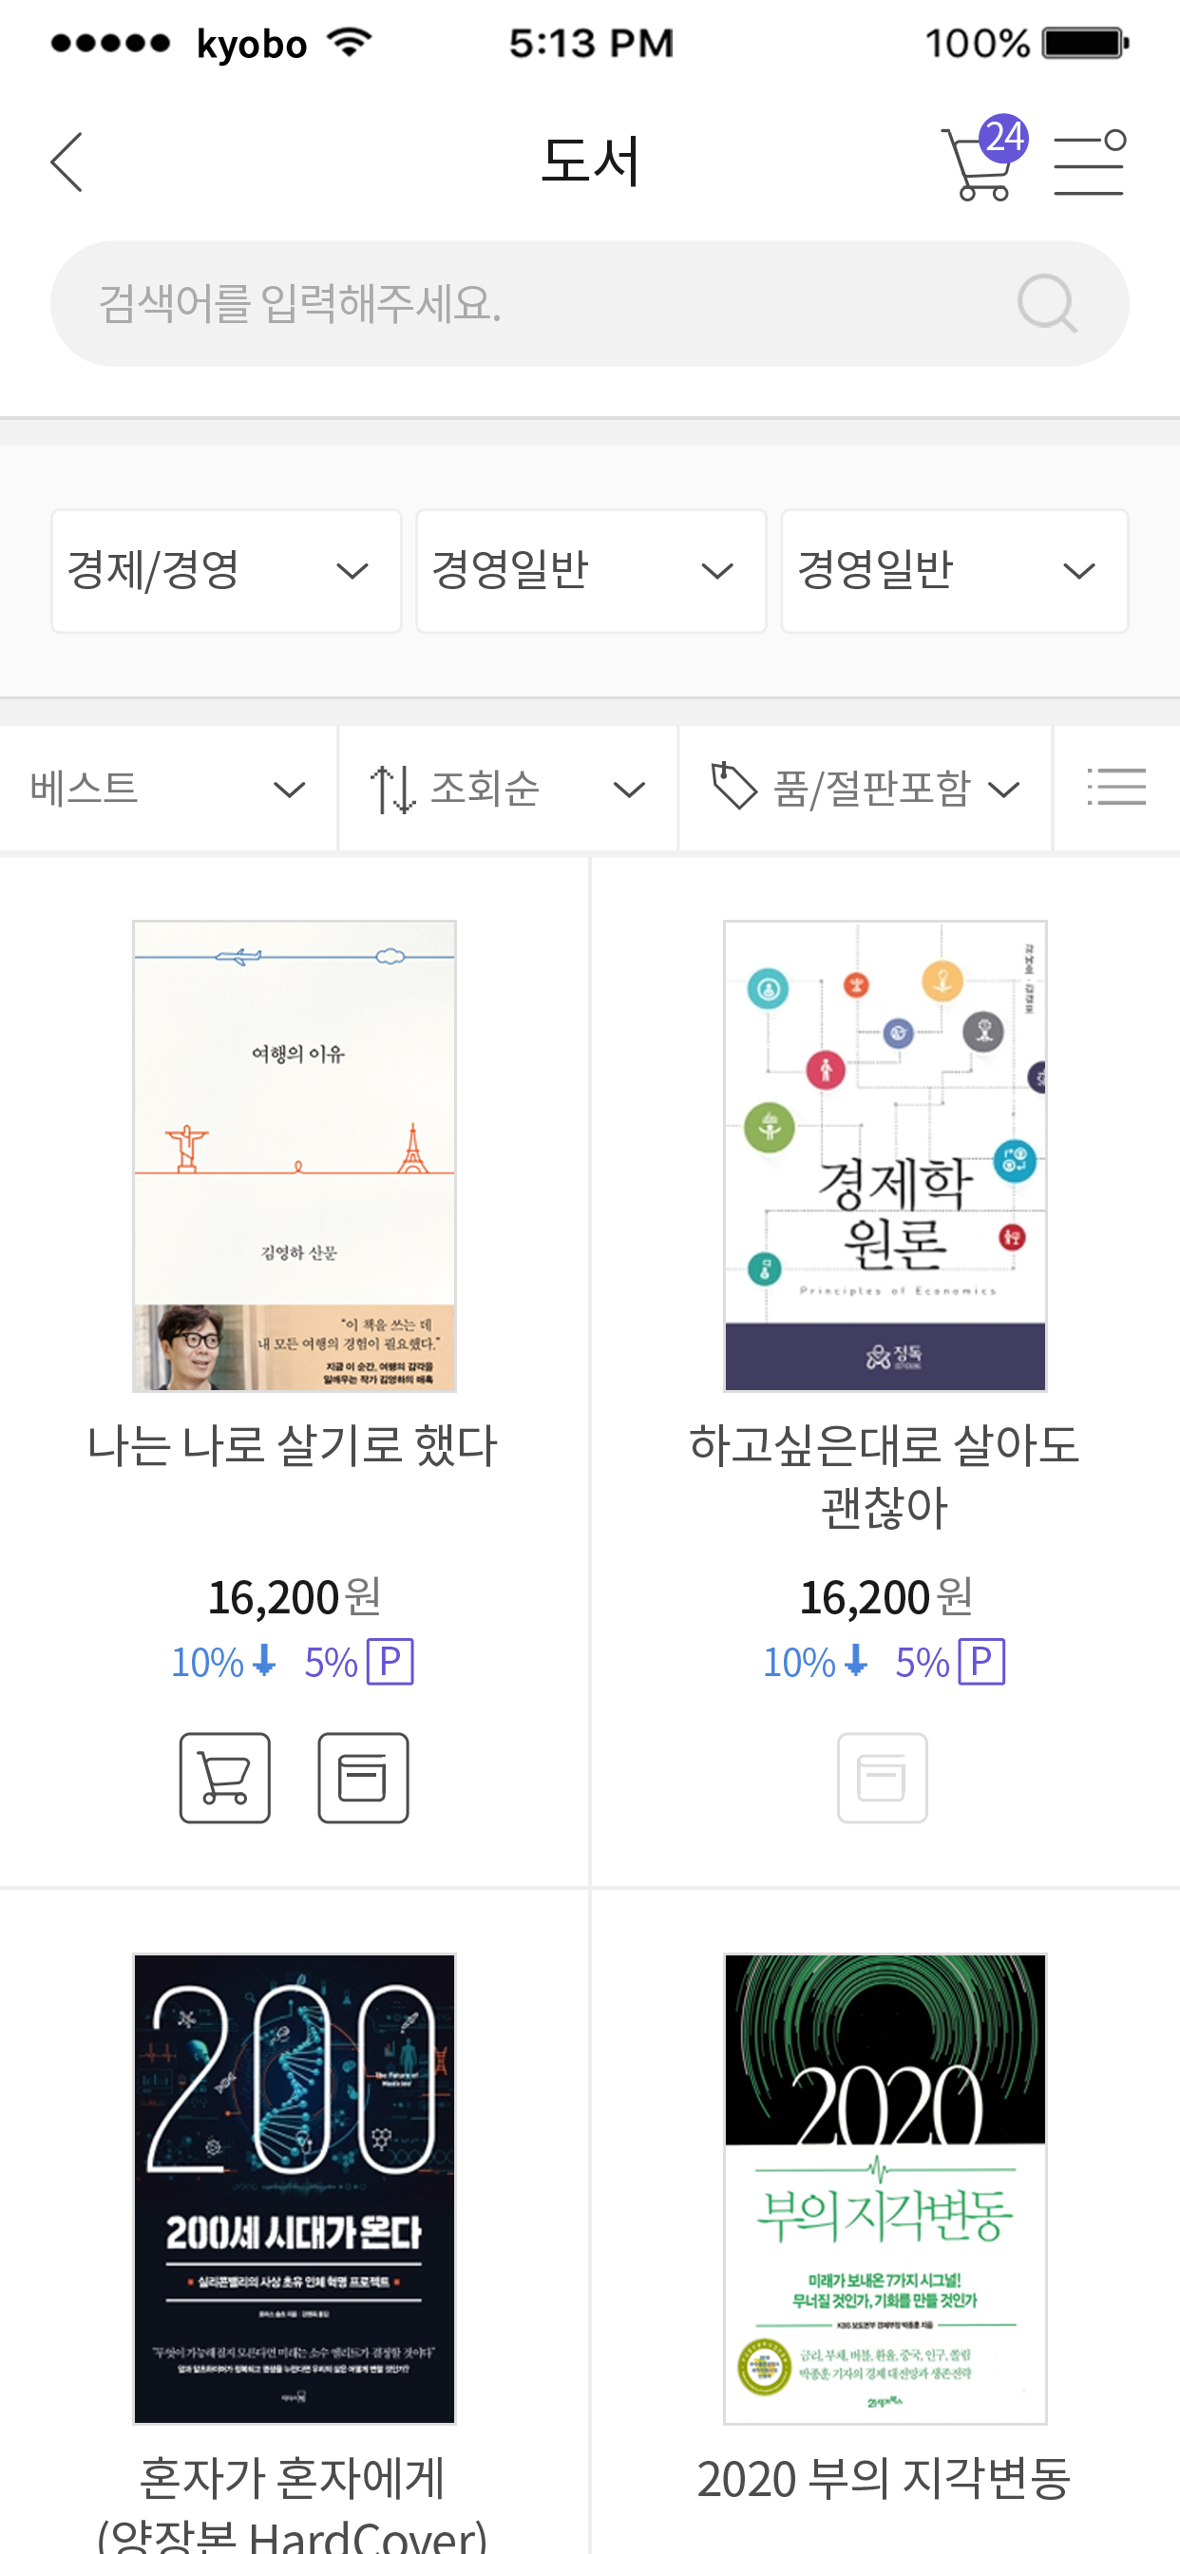The height and width of the screenshot is (2554, 1180).
Task: Change the 조회순 sort order
Action: (x=507, y=790)
